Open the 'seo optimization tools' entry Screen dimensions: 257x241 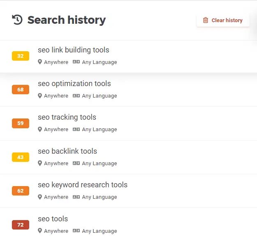click(128, 90)
